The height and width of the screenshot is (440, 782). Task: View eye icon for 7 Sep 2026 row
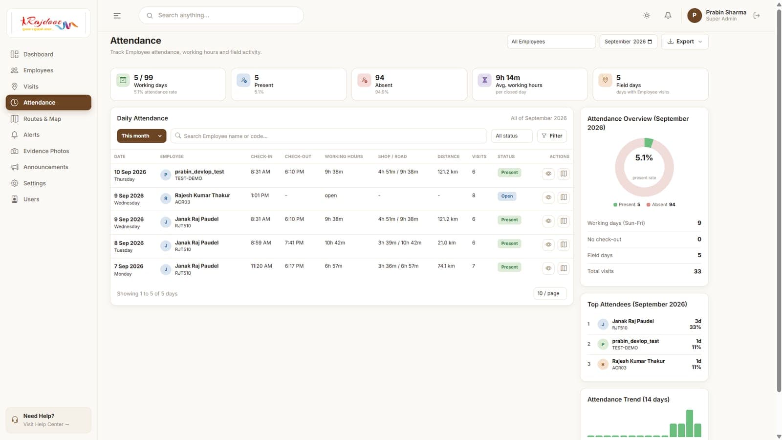pyautogui.click(x=548, y=268)
